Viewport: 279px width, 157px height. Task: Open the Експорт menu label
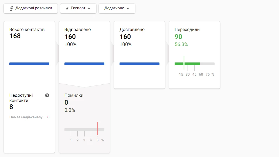click(x=78, y=8)
